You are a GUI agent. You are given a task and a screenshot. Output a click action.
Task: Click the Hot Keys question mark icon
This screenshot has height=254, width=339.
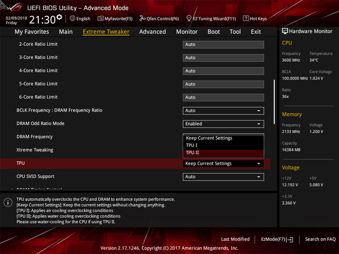pos(246,18)
